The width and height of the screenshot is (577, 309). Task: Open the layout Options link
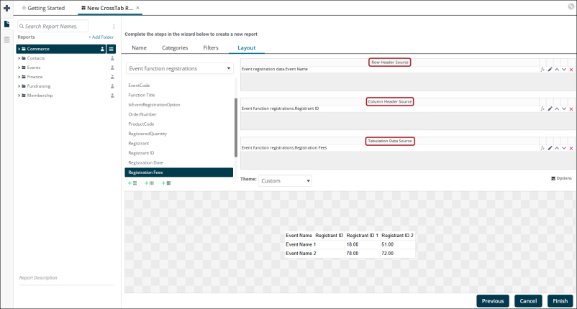coord(561,178)
